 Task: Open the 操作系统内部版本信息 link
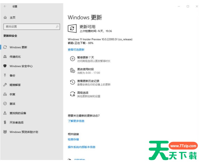coord(81,147)
